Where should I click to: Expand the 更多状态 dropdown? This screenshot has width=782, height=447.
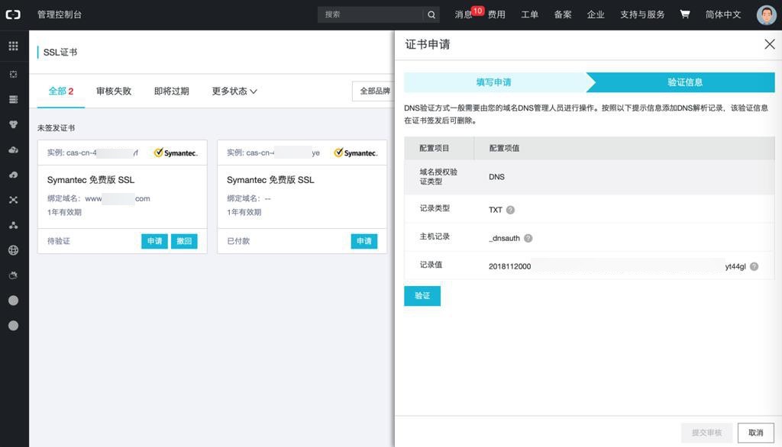tap(234, 92)
